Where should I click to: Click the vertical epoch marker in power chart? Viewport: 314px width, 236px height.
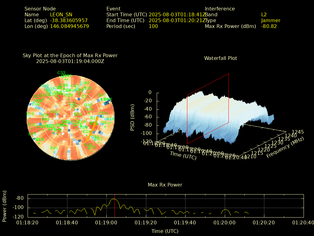click(x=114, y=212)
